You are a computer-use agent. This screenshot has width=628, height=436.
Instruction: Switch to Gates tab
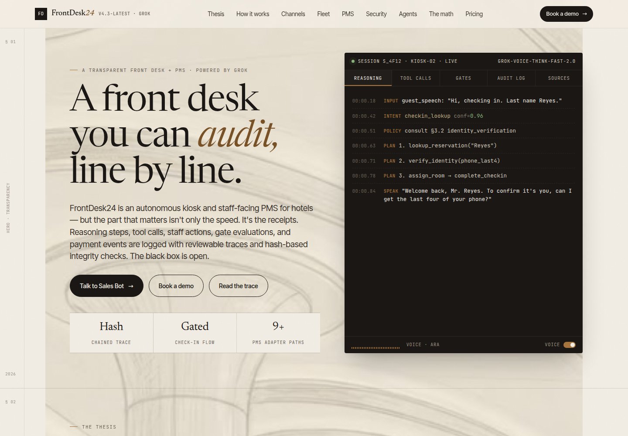463,78
